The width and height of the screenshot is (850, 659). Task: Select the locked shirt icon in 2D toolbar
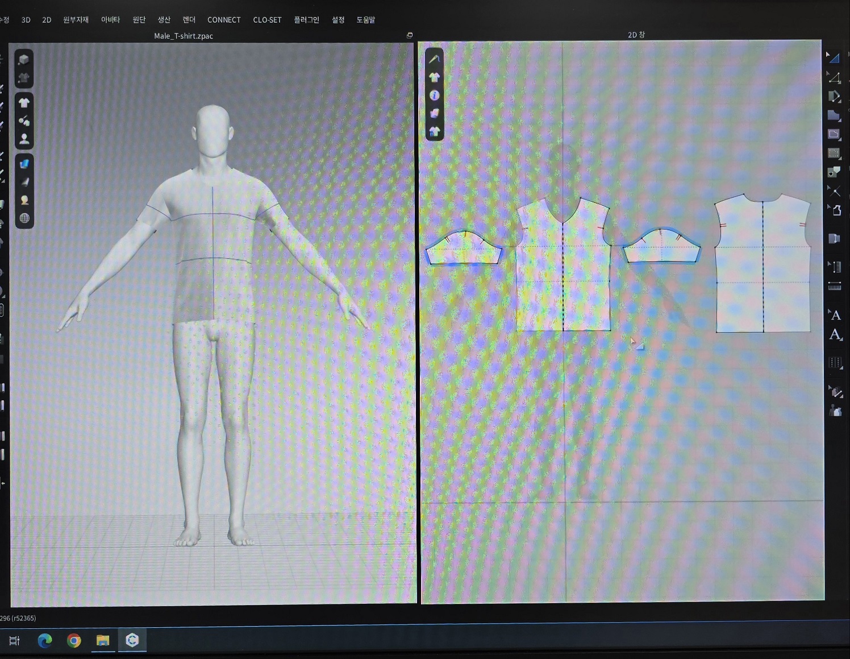435,132
